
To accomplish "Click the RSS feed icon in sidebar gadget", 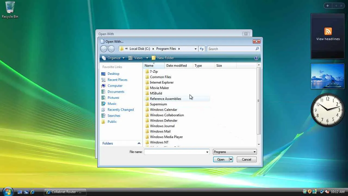I will (328, 31).
